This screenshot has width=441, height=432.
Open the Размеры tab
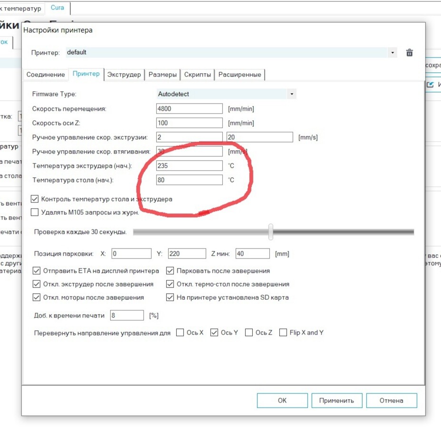tap(163, 75)
